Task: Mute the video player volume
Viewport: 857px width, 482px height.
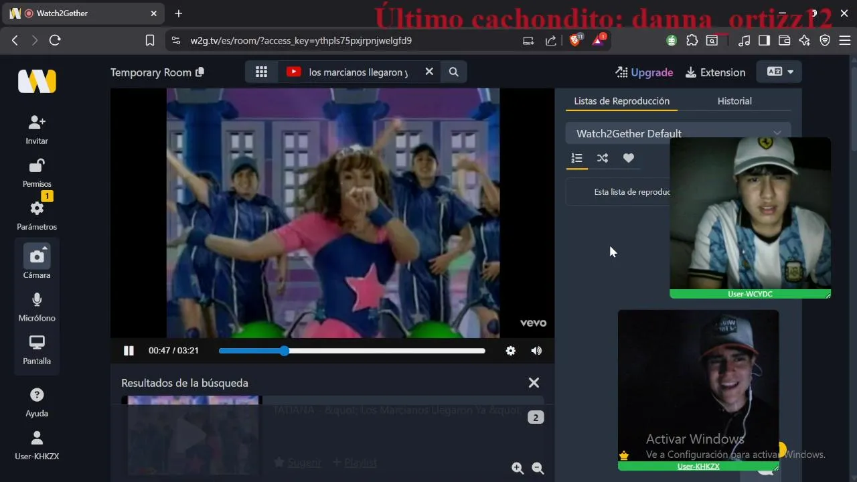Action: point(536,351)
